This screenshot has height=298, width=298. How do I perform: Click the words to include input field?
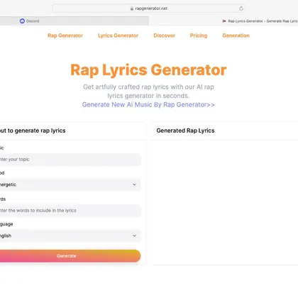click(70, 211)
